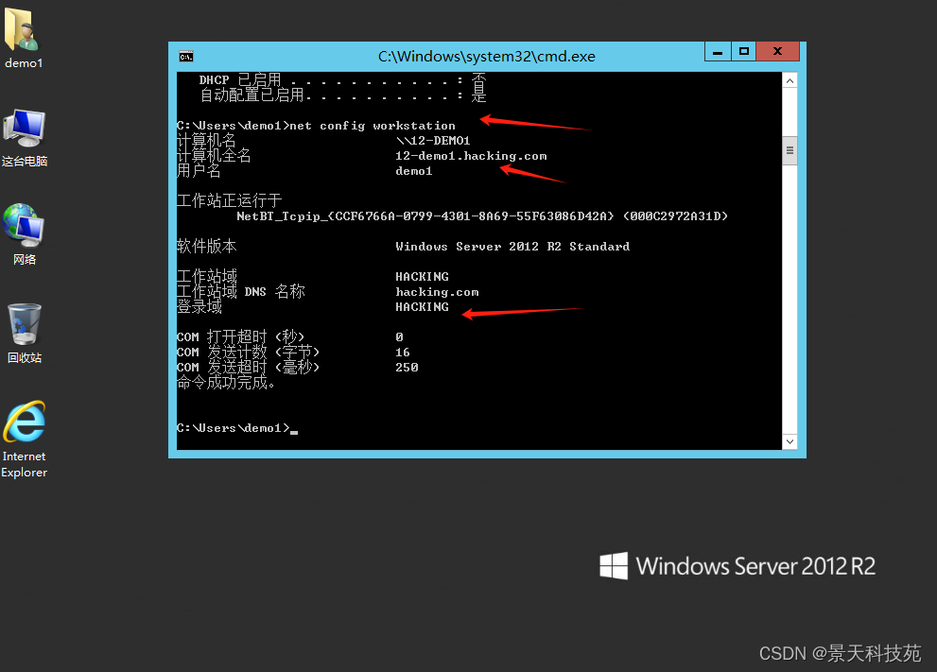Click the 计算机全名 label

[214, 156]
